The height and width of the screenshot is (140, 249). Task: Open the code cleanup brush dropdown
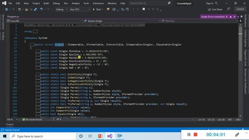(x=59, y=119)
